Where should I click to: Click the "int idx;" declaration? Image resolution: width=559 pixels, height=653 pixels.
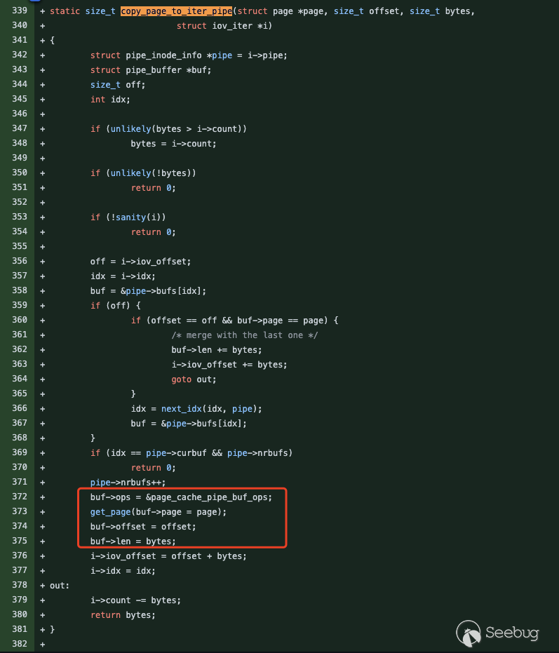110,99
